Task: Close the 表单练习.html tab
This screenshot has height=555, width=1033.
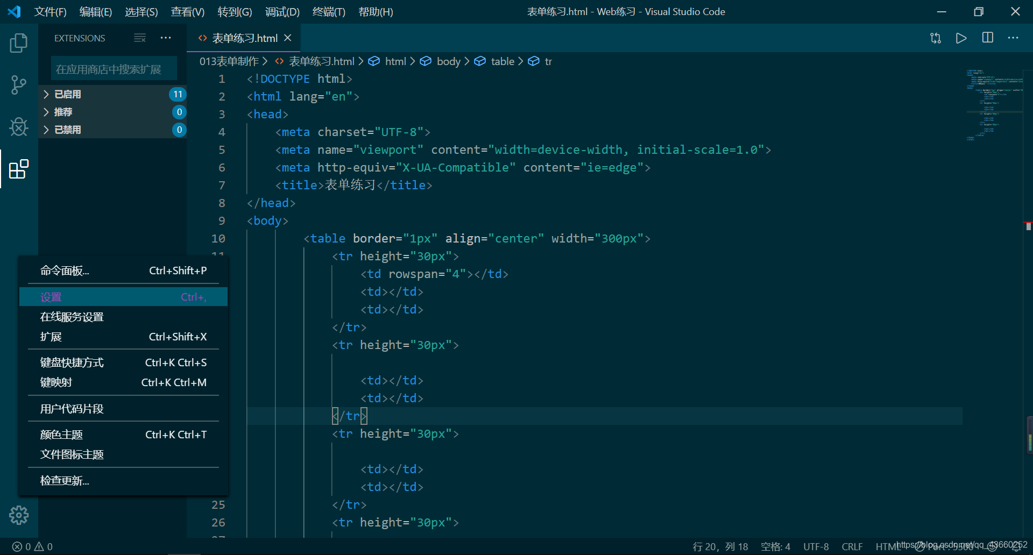Action: (x=288, y=38)
